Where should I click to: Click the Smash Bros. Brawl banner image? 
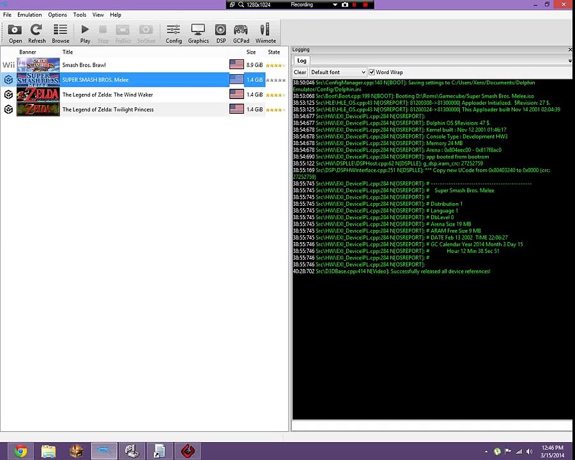point(38,65)
